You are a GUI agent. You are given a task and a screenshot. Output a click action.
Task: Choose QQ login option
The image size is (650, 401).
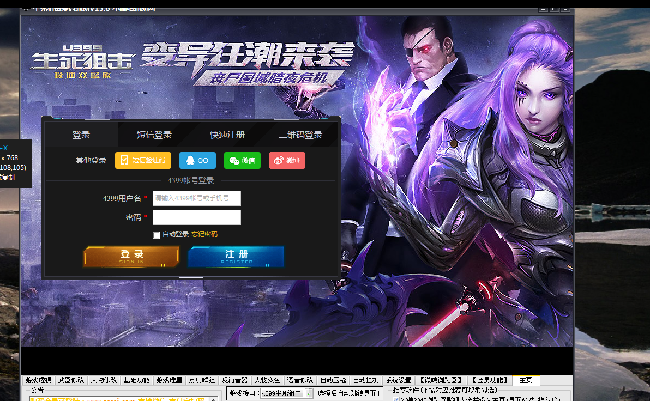[x=198, y=160]
